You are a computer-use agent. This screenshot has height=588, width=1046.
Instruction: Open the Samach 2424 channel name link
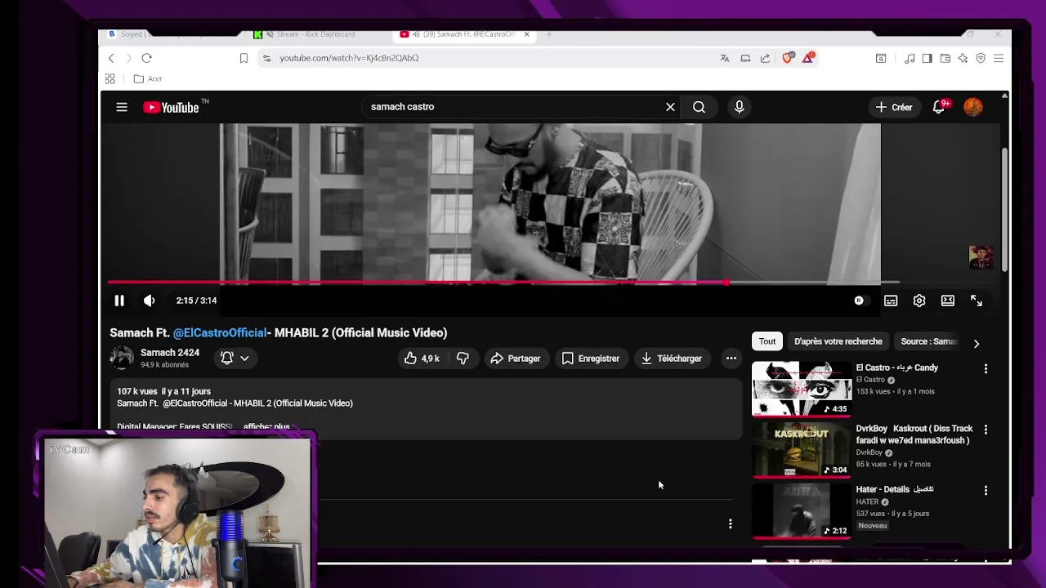pos(170,353)
